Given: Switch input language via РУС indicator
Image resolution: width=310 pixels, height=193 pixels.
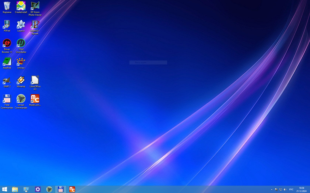Looking at the screenshot, I should click(x=291, y=189).
